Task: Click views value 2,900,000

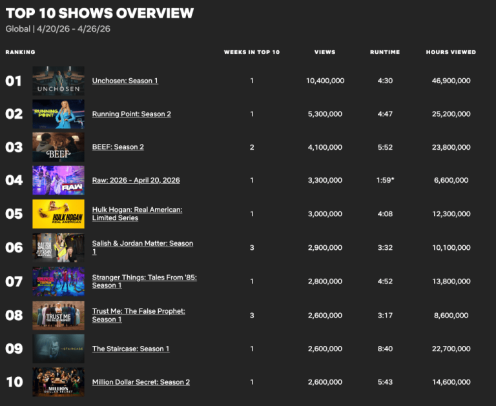Action: coord(325,248)
